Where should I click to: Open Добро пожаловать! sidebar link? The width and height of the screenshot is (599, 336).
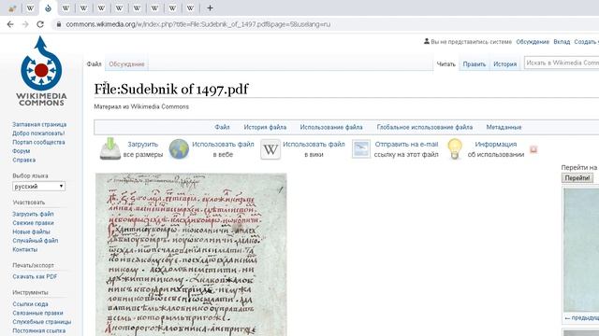click(x=38, y=133)
